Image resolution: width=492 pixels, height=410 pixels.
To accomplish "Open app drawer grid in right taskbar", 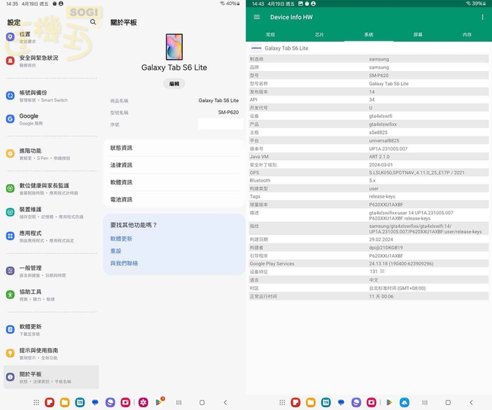I will 282,402.
